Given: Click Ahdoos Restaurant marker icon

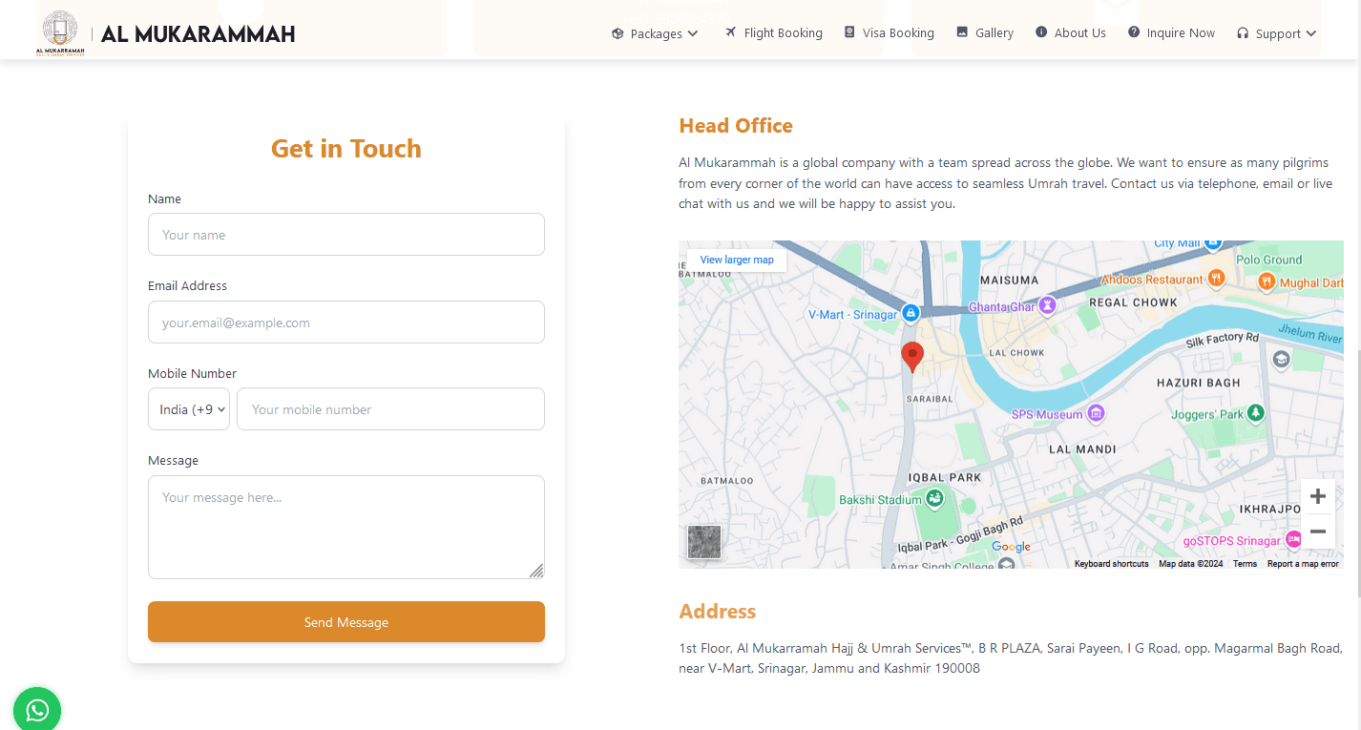Looking at the screenshot, I should pos(1216,278).
